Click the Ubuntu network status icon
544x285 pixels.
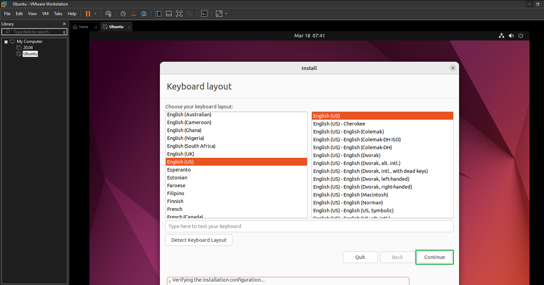click(x=501, y=36)
